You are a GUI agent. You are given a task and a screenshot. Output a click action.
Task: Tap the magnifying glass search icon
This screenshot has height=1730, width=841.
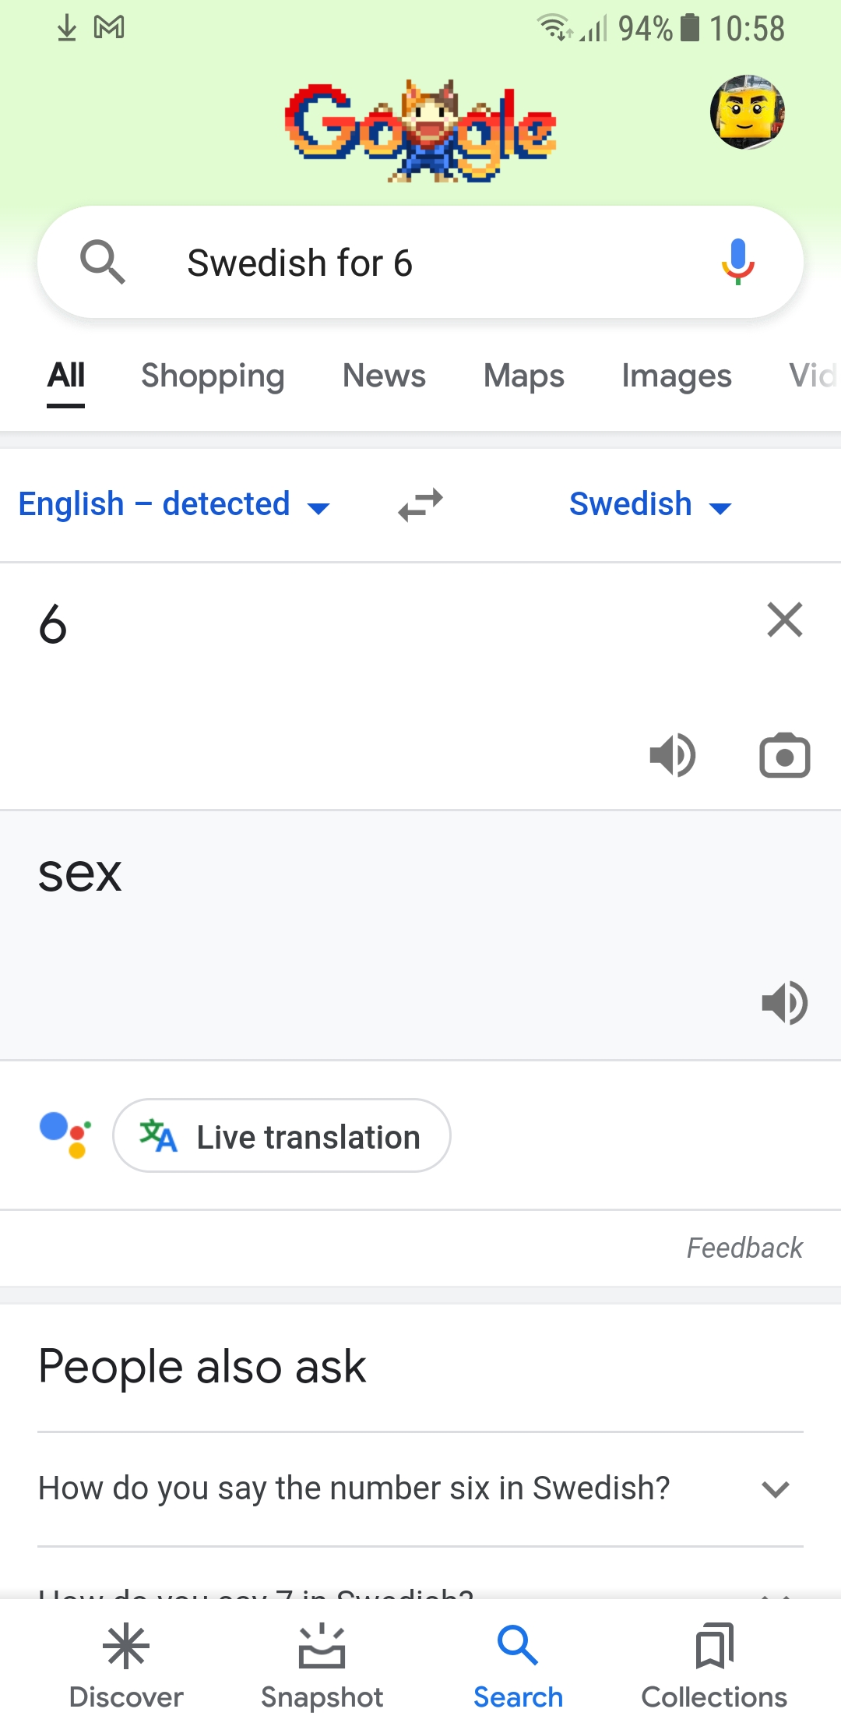point(103,262)
